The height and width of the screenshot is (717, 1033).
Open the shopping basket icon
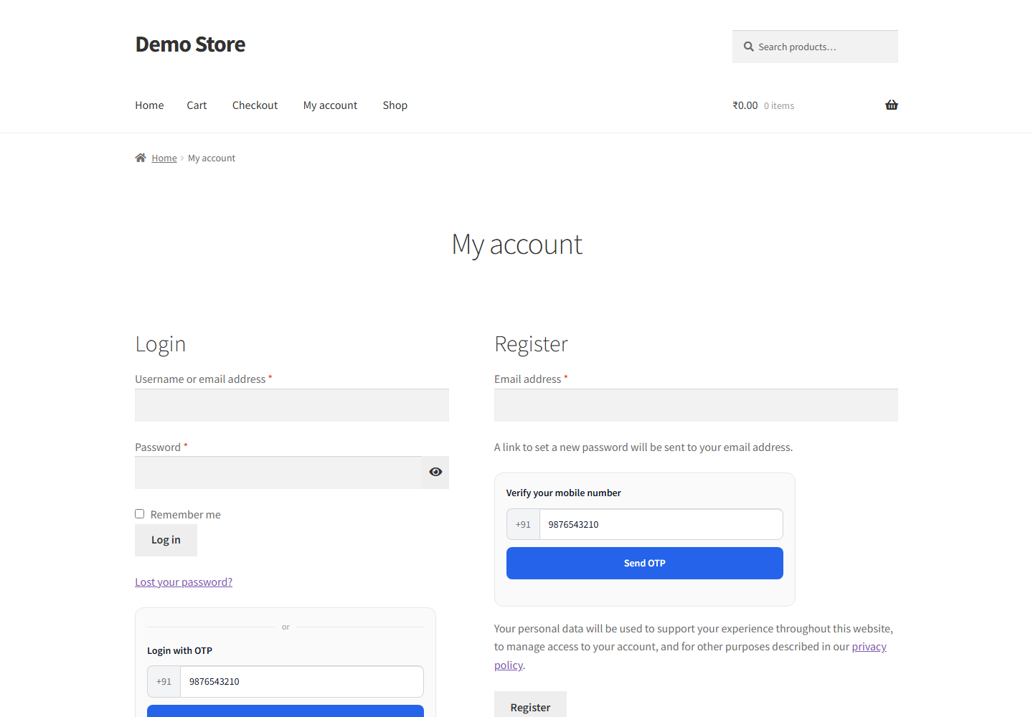pos(892,105)
